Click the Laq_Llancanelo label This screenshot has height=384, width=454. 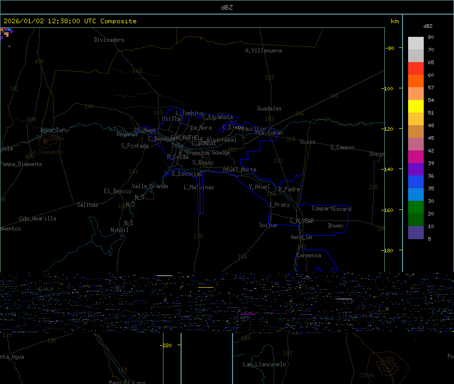click(264, 364)
